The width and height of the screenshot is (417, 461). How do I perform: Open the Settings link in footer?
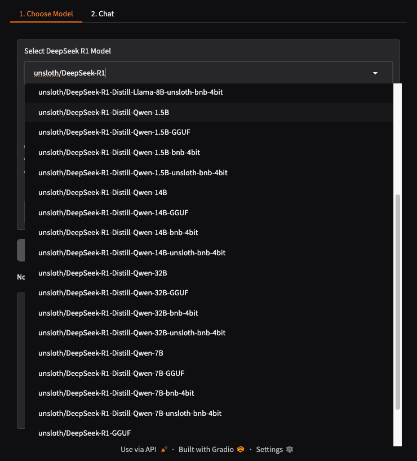pos(269,450)
